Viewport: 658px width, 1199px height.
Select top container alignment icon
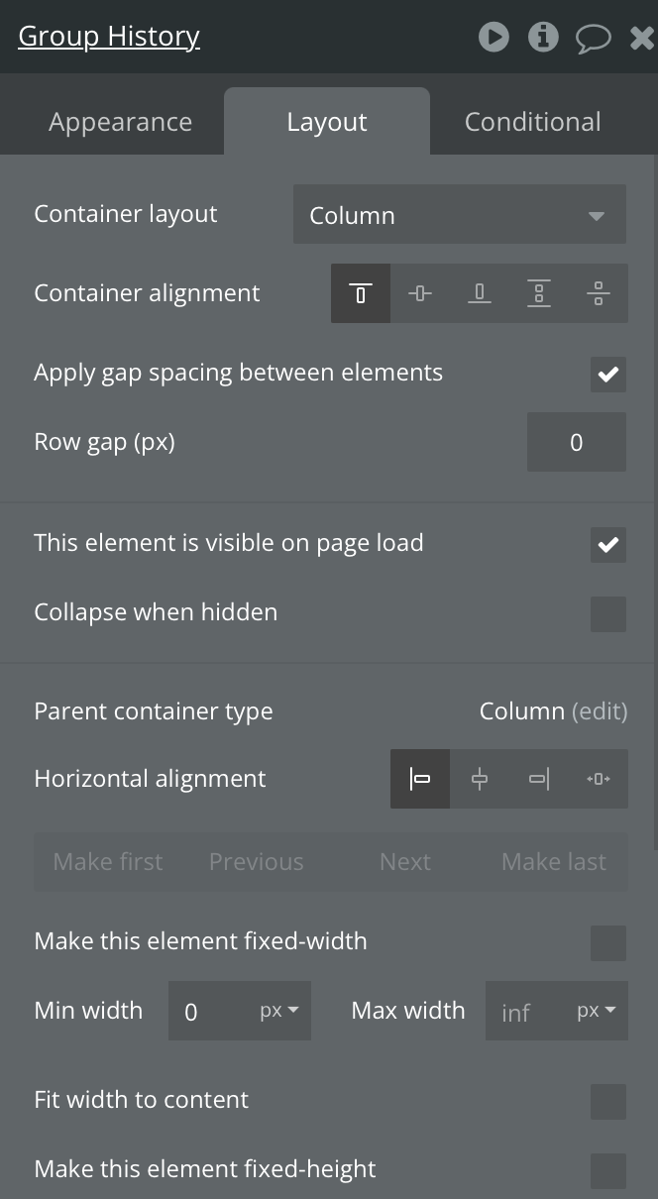(361, 293)
